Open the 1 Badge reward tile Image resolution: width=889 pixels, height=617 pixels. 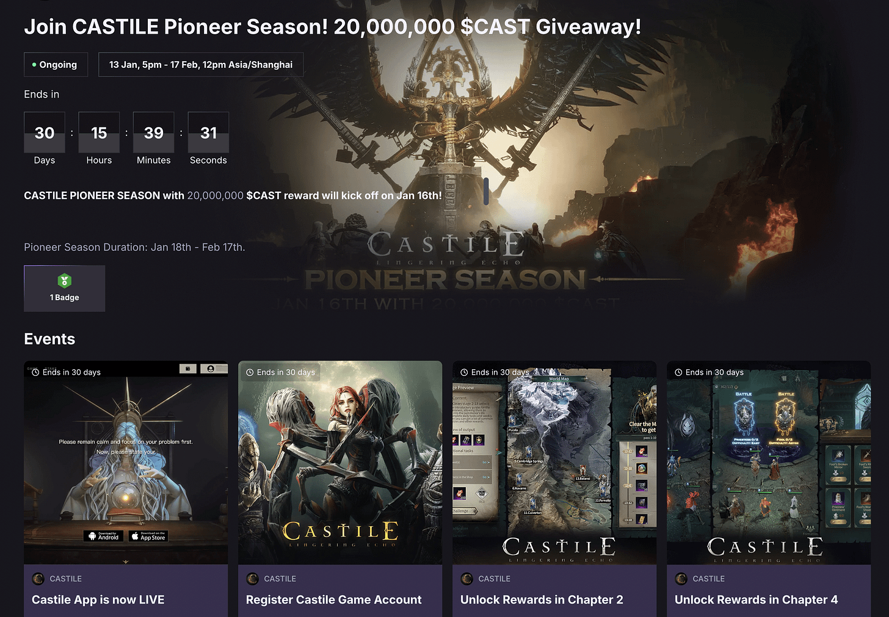pos(65,288)
